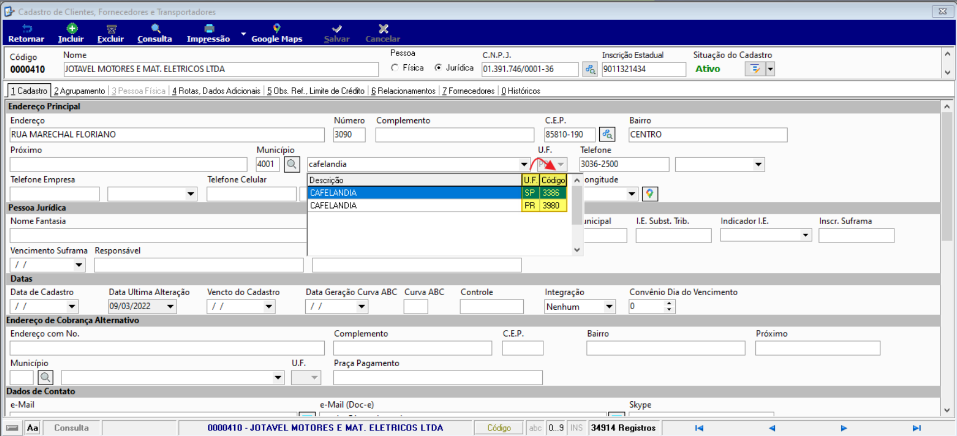Open the Indicador I.E. dropdown
This screenshot has height=436, width=957.
point(805,235)
